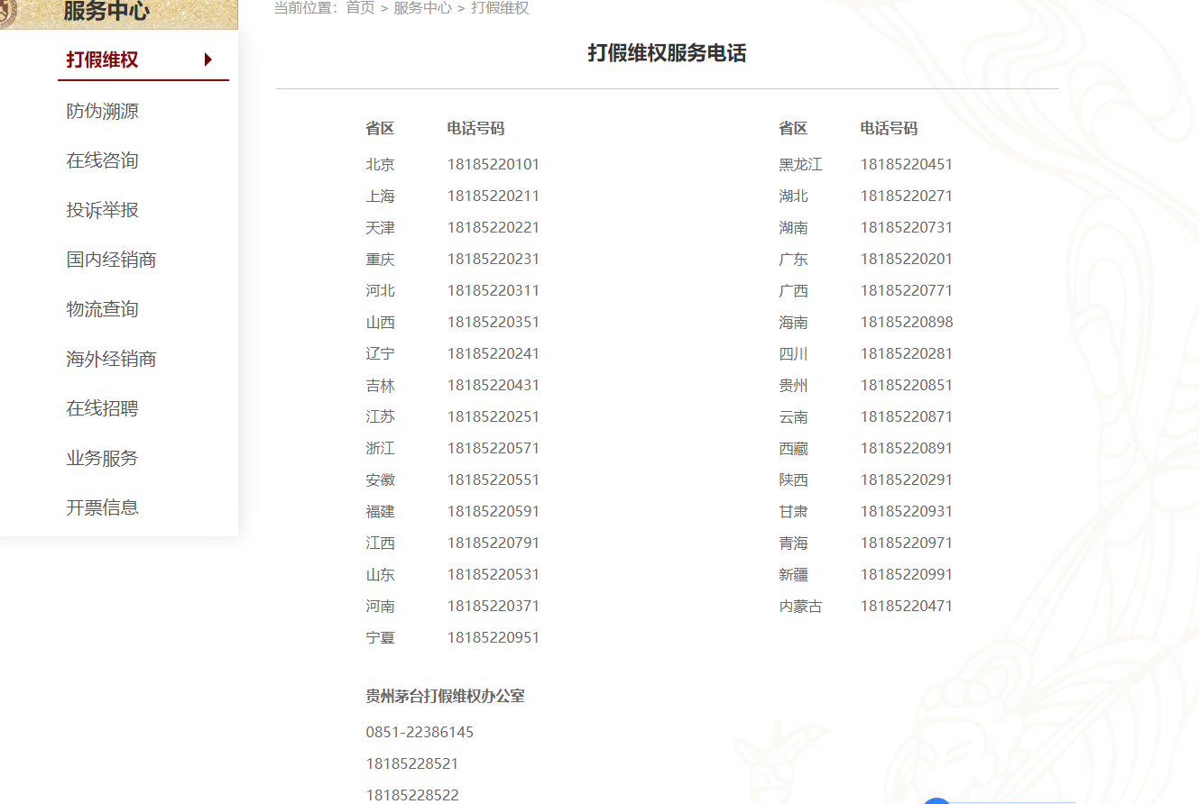Image resolution: width=1199 pixels, height=804 pixels.
Task: Click the 湖南 province cell
Action: click(x=793, y=227)
